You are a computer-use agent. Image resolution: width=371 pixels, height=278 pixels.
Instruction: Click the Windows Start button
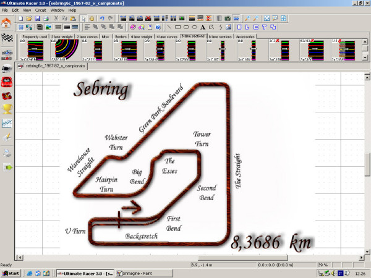click(11, 272)
